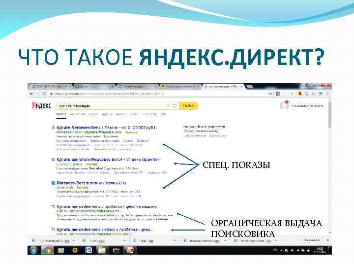This screenshot has height=266, width=354.
Task: Click 'Показать все' in downloads bar
Action: [x=312, y=240]
